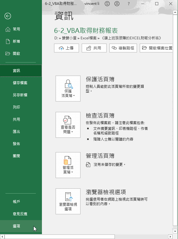Click the back arrow circle icon
The height and width of the screenshot is (239, 178).
[x=8, y=16]
